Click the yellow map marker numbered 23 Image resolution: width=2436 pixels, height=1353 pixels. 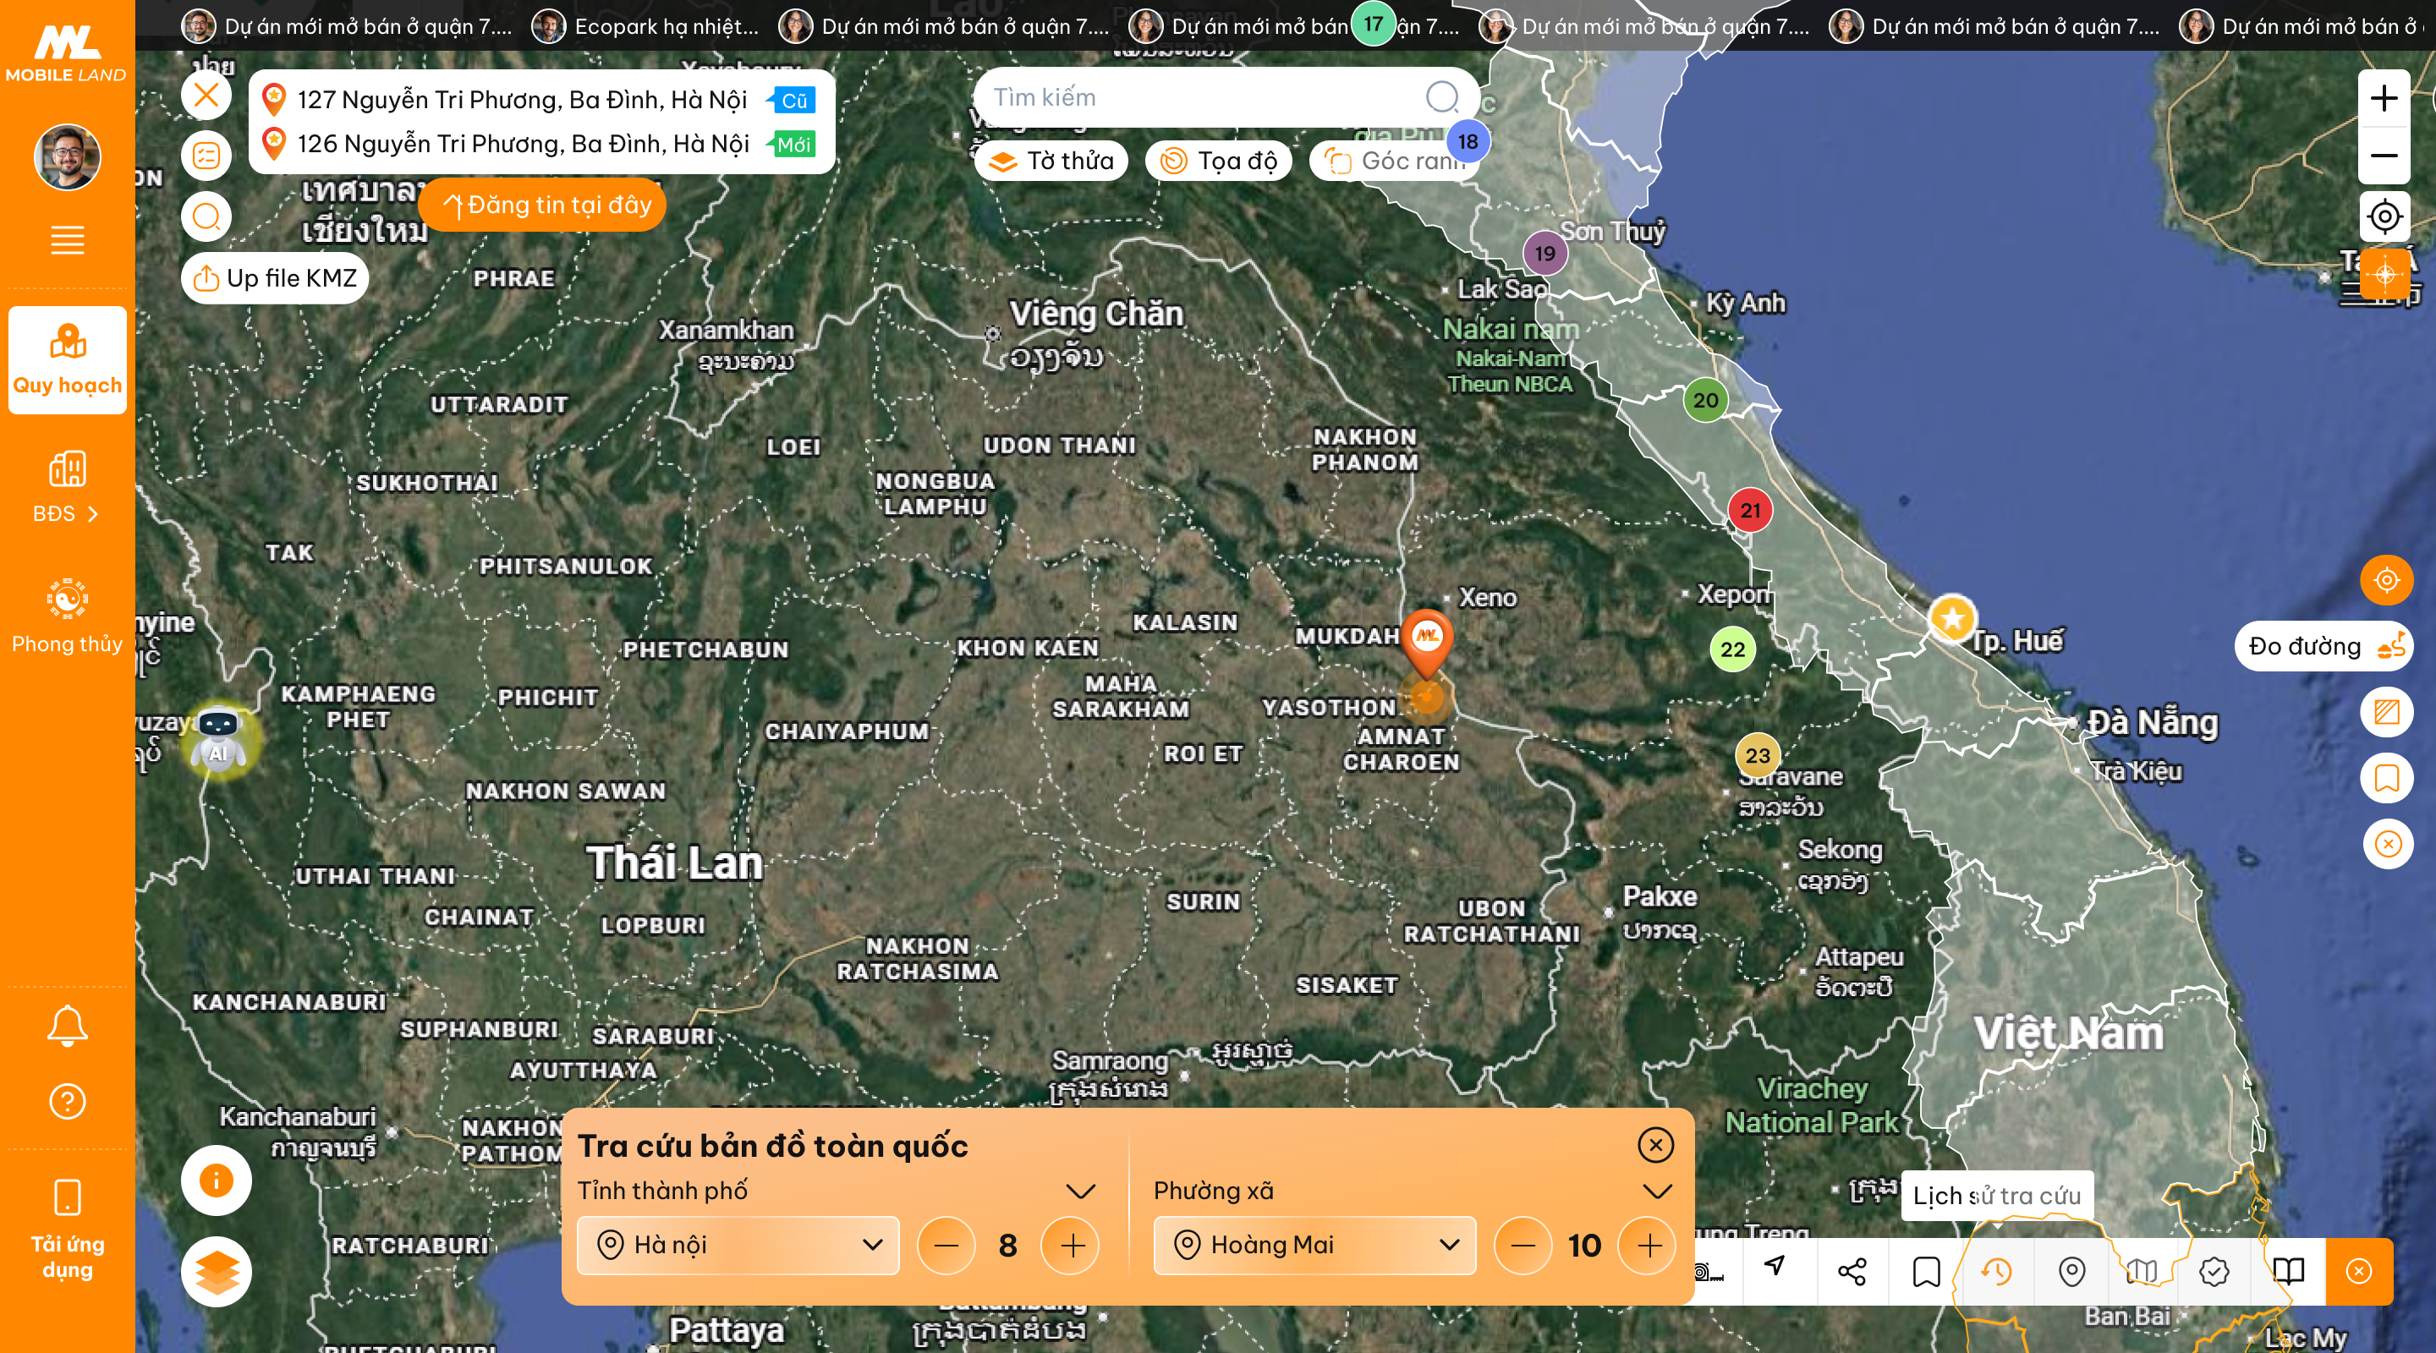point(1757,756)
